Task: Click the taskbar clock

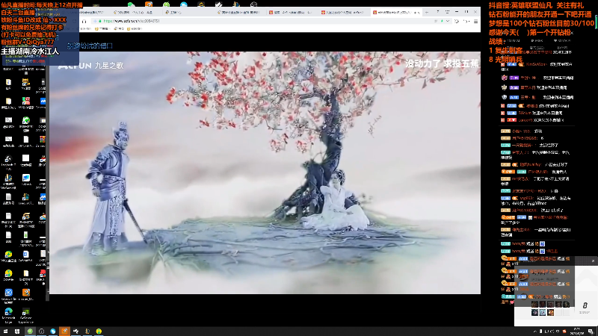Action: (x=576, y=332)
